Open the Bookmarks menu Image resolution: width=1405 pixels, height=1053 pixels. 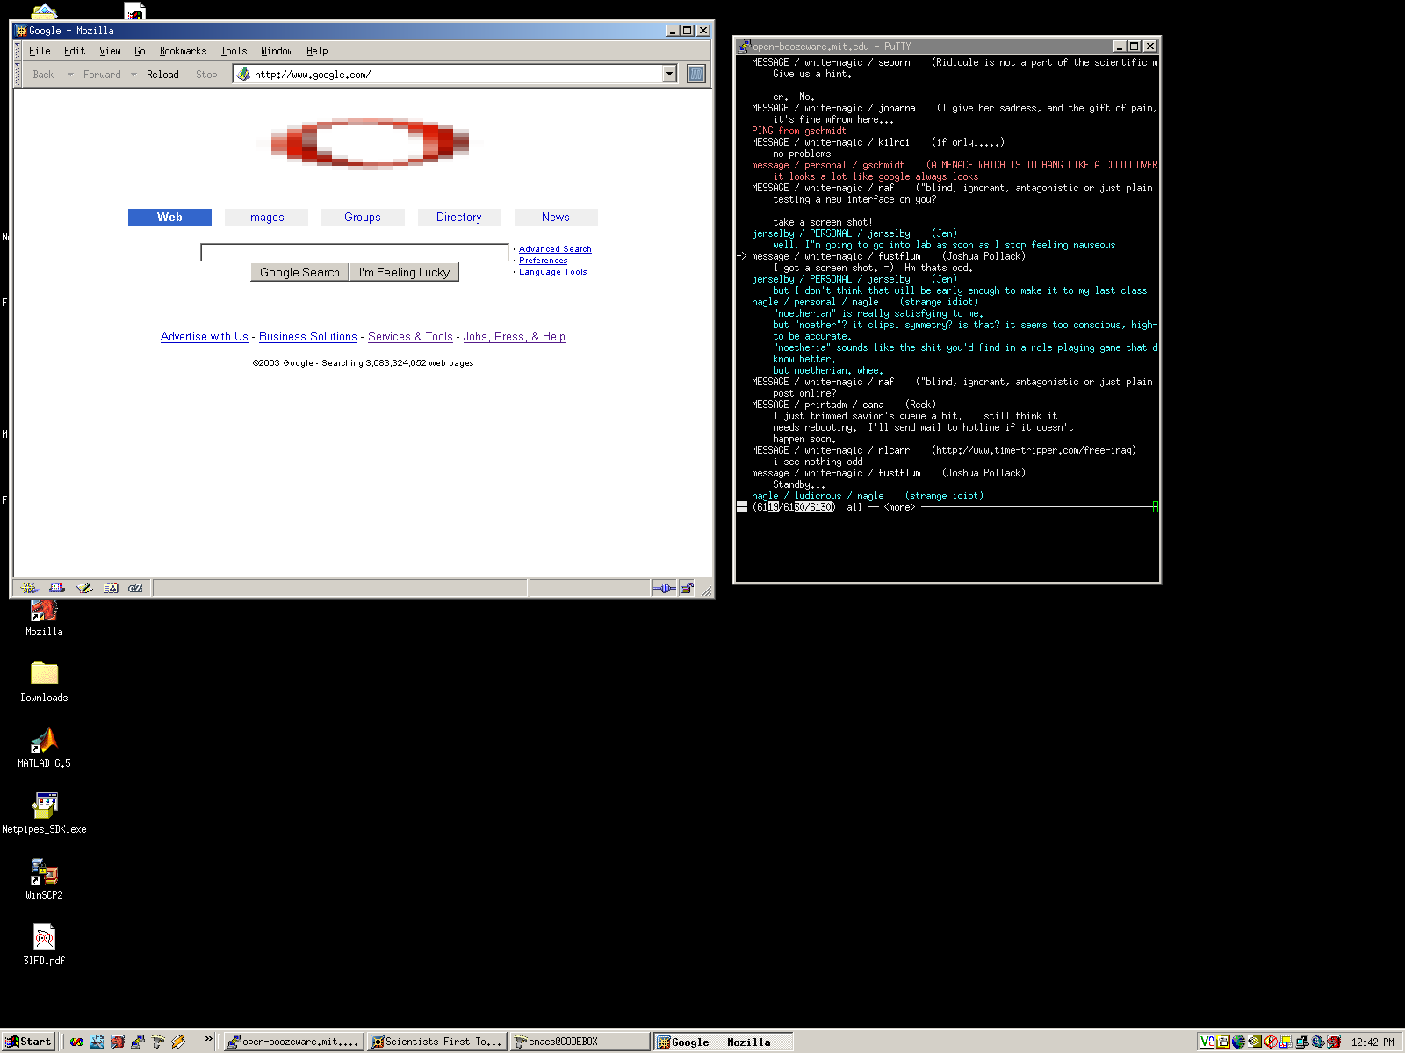pyautogui.click(x=183, y=51)
